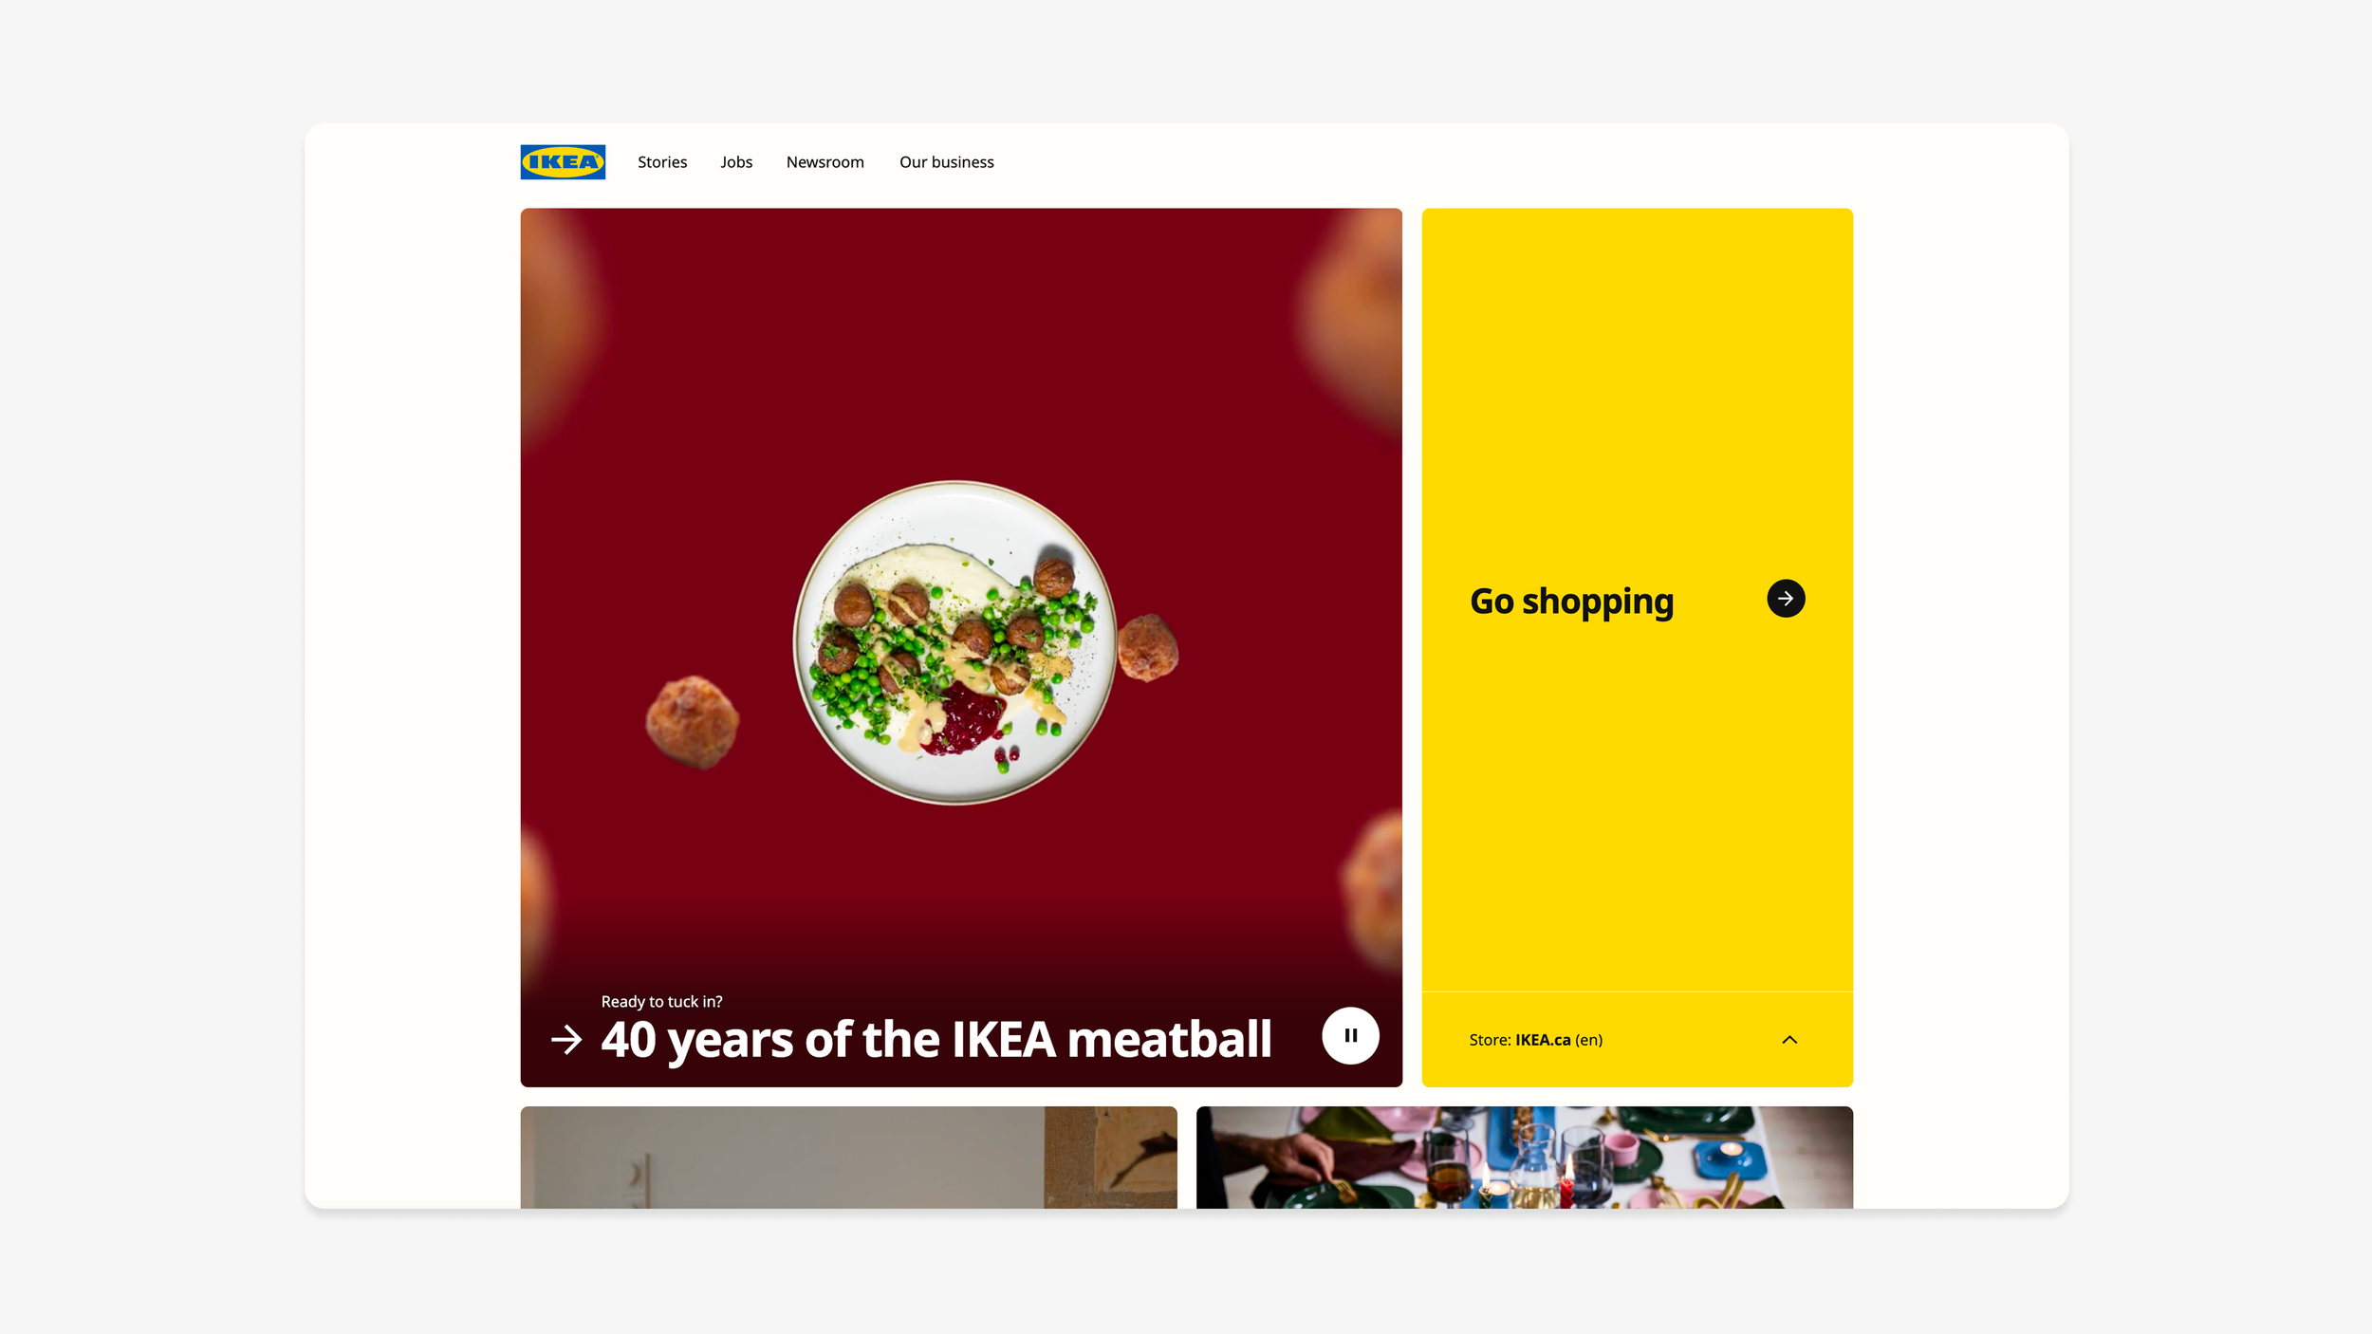This screenshot has width=2372, height=1334.
Task: Click the yellow Go shopping panel
Action: [1637, 600]
